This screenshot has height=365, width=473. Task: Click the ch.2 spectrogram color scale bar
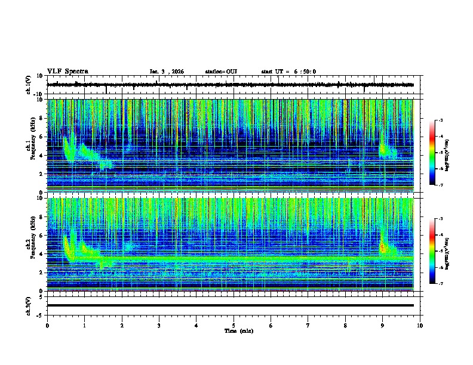coord(432,251)
